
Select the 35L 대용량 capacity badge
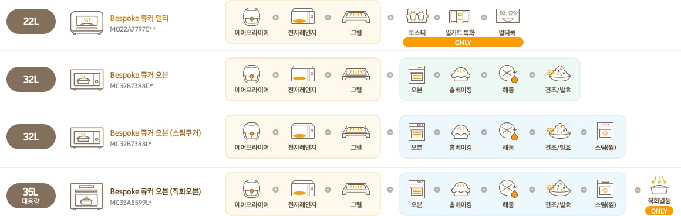click(31, 196)
